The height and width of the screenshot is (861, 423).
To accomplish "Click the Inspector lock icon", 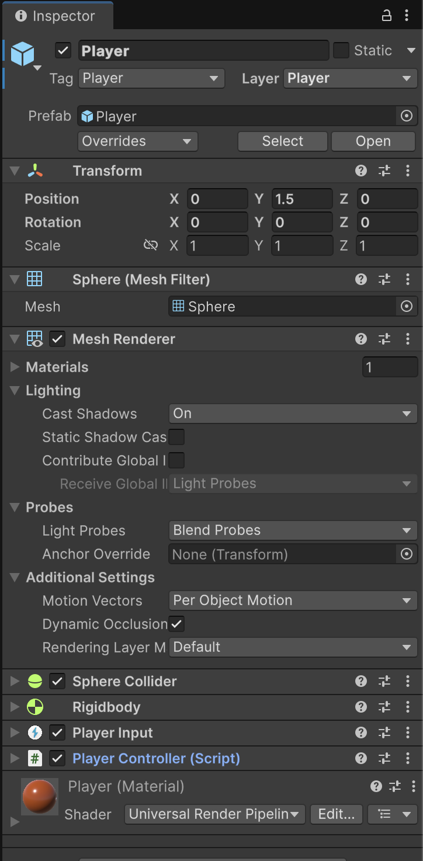I will pyautogui.click(x=386, y=16).
